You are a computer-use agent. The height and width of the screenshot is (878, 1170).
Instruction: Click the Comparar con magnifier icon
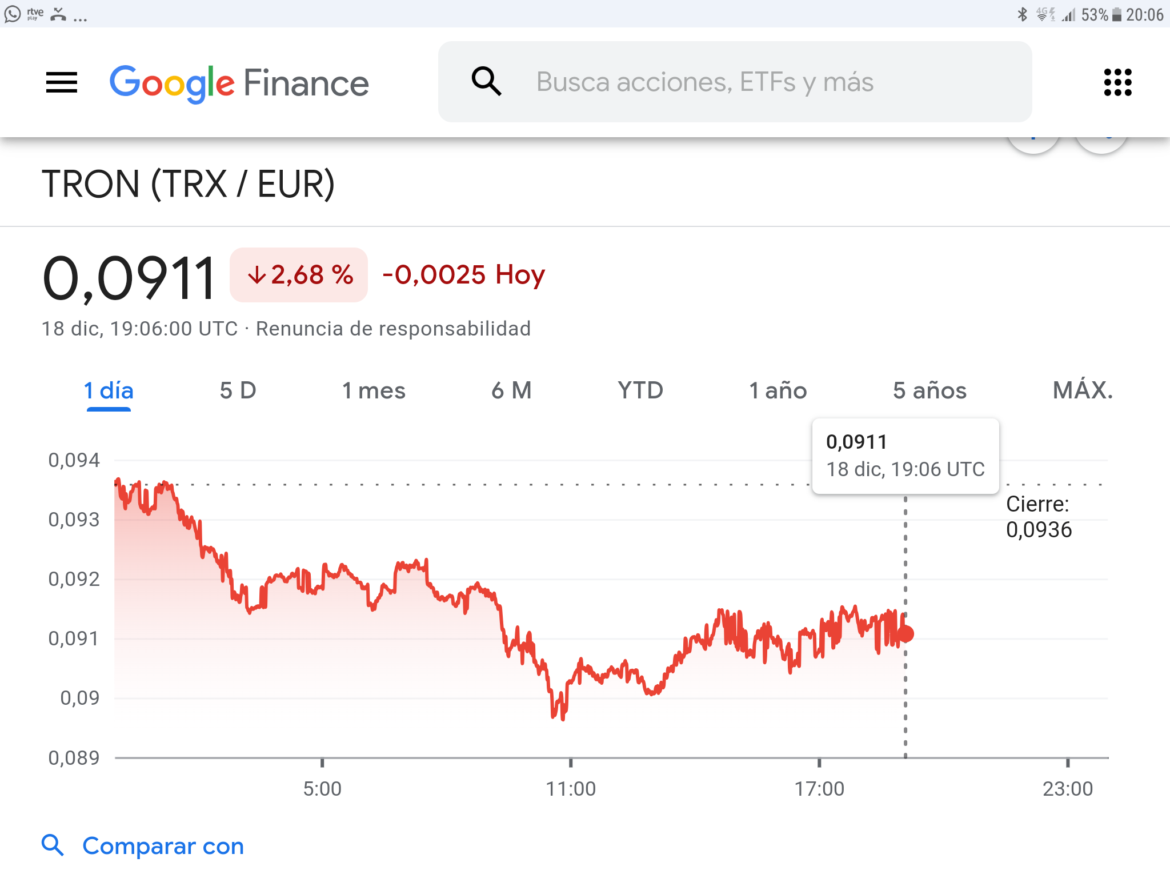(53, 845)
